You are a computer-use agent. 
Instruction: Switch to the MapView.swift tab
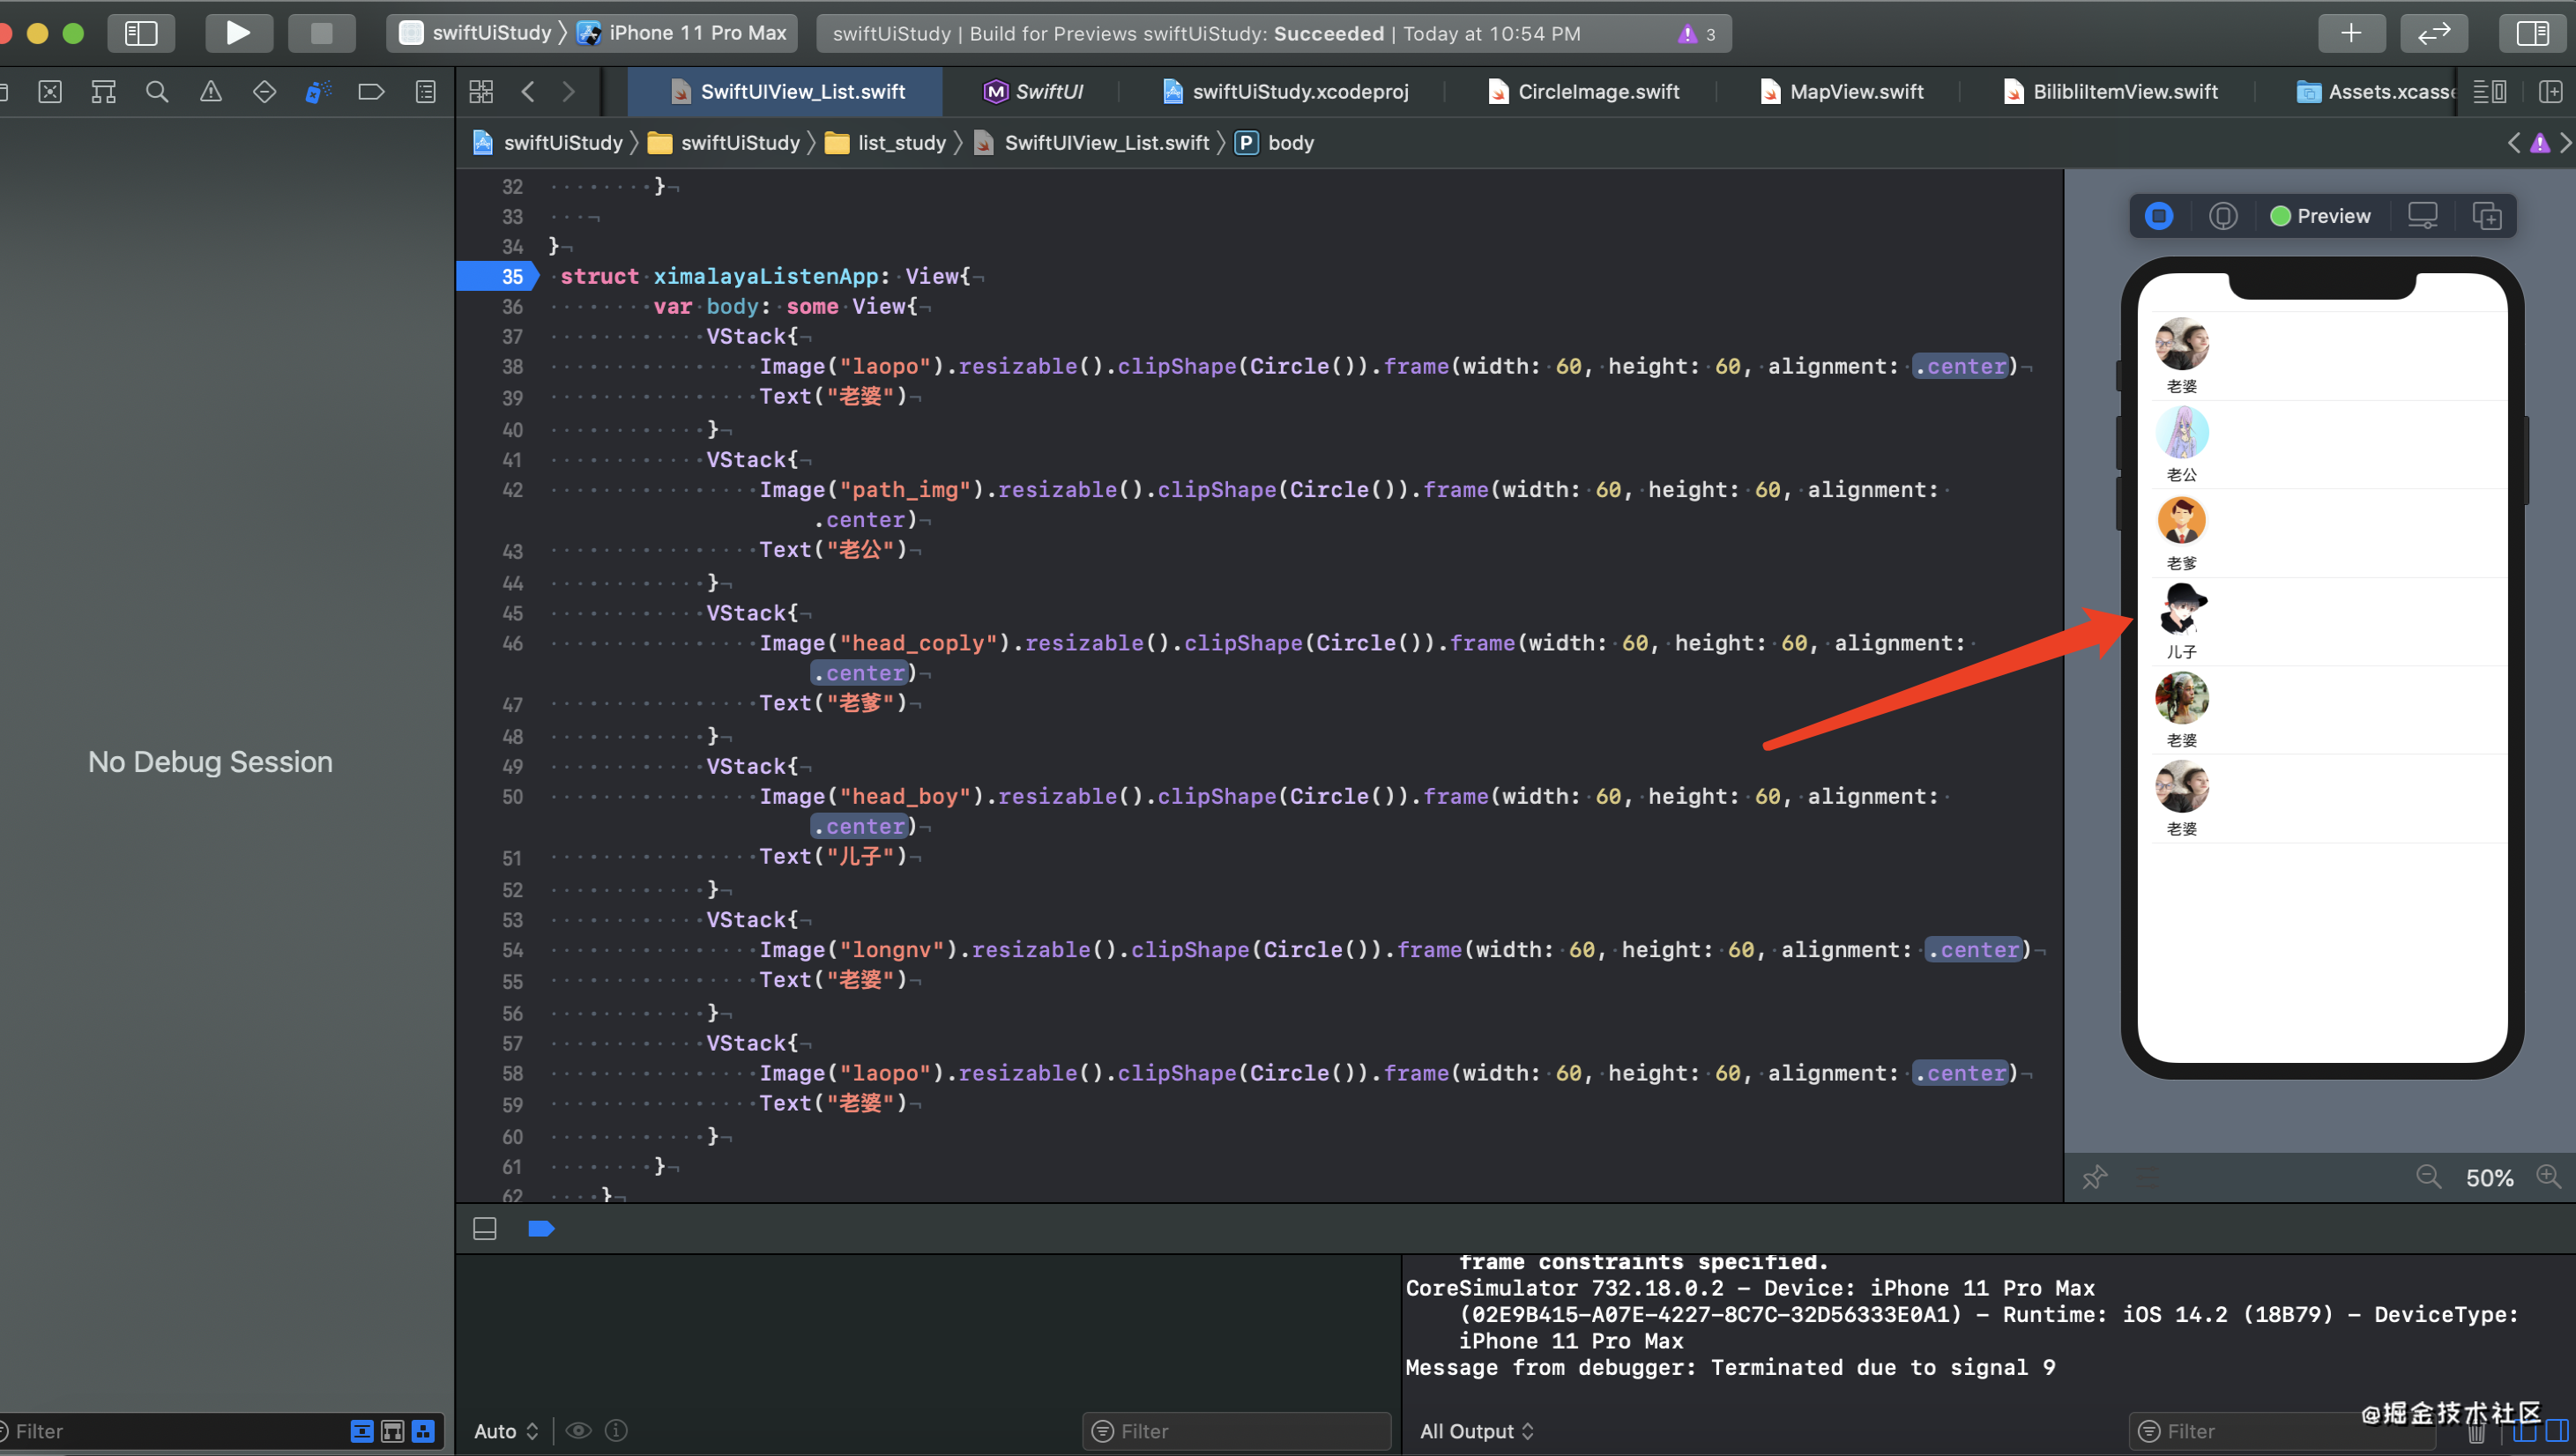coord(1855,92)
